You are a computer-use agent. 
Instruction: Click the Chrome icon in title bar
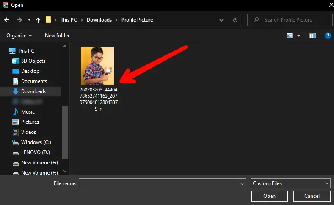(6, 5)
